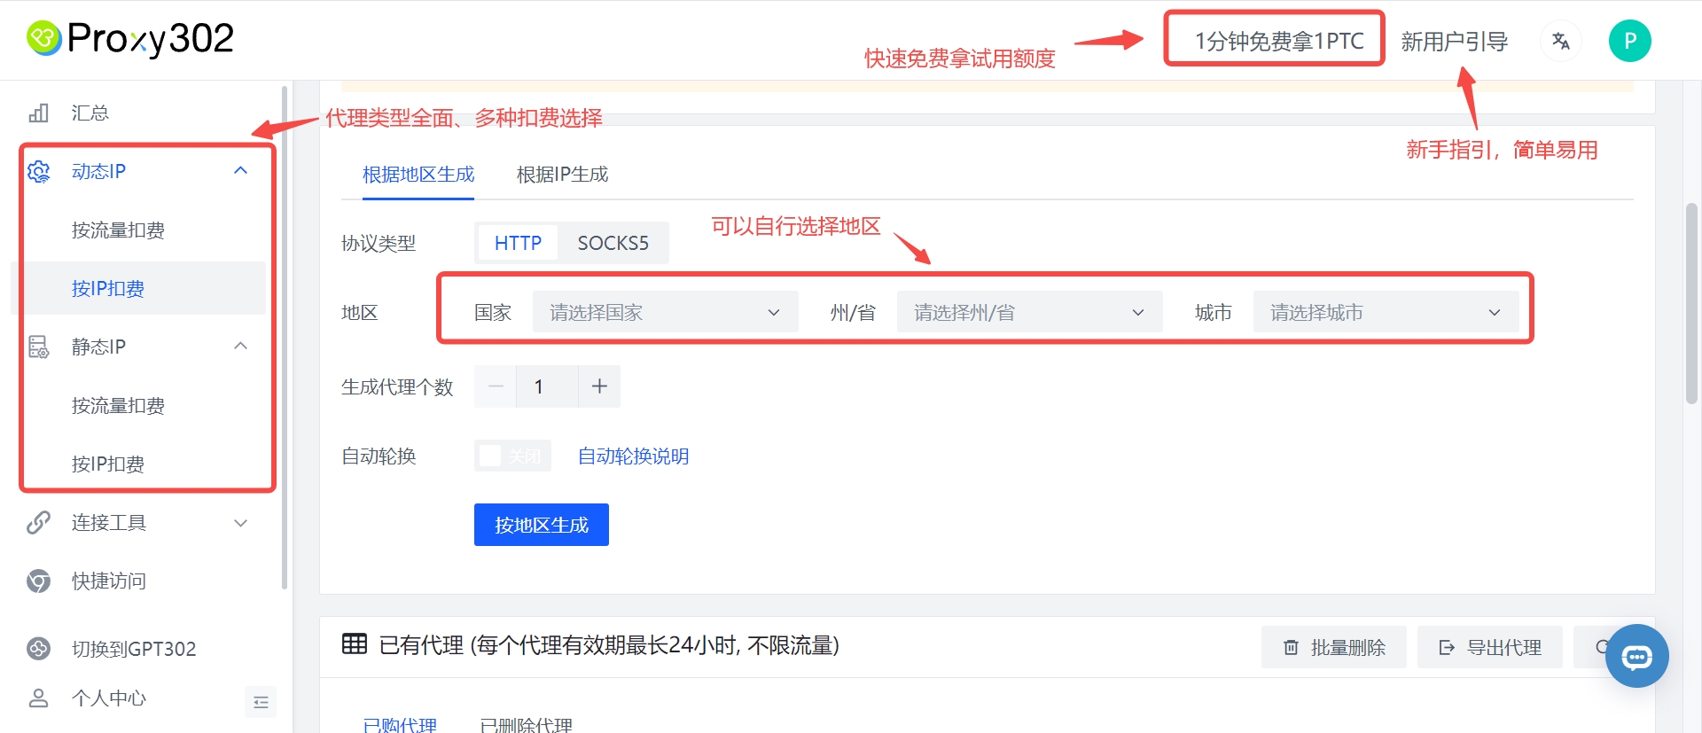Toggle the 自动轮换 switch
The height and width of the screenshot is (733, 1702).
pos(512,456)
